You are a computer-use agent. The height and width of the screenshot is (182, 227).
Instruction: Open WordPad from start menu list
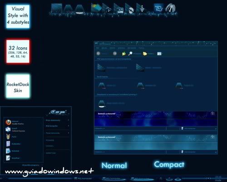(x=12, y=158)
